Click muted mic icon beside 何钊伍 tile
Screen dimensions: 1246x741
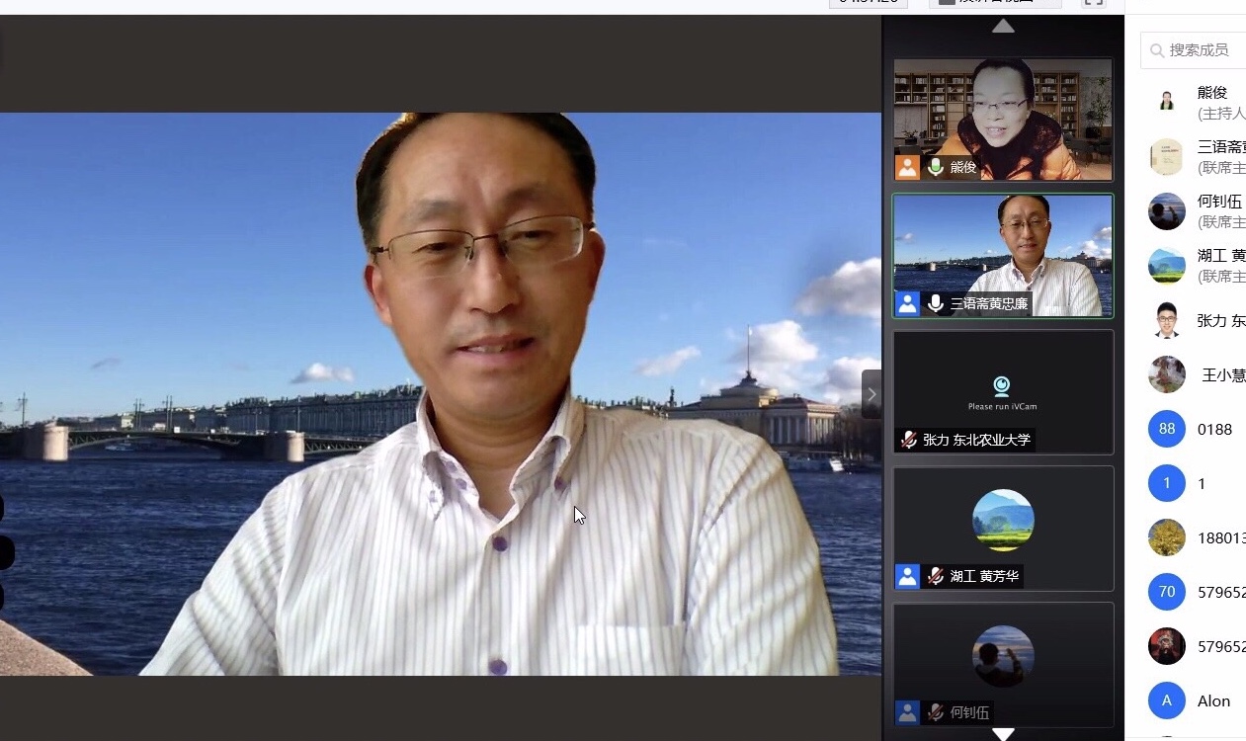(935, 712)
